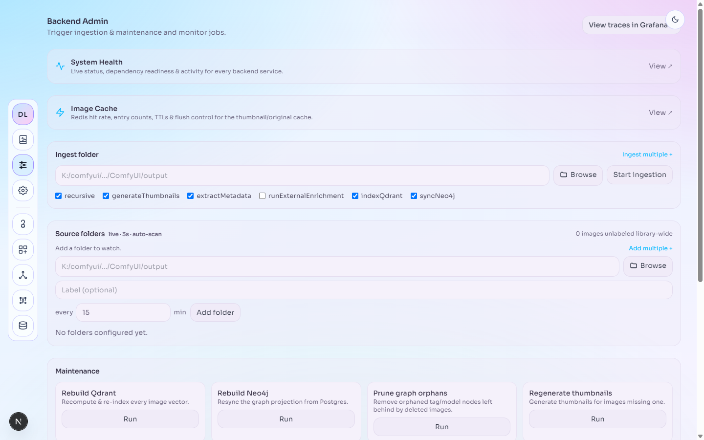Click the Add folder button
The width and height of the screenshot is (704, 440).
[x=215, y=312]
